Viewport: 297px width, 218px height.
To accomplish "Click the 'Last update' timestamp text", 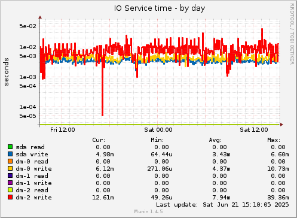I will pyautogui.click(x=222, y=205).
